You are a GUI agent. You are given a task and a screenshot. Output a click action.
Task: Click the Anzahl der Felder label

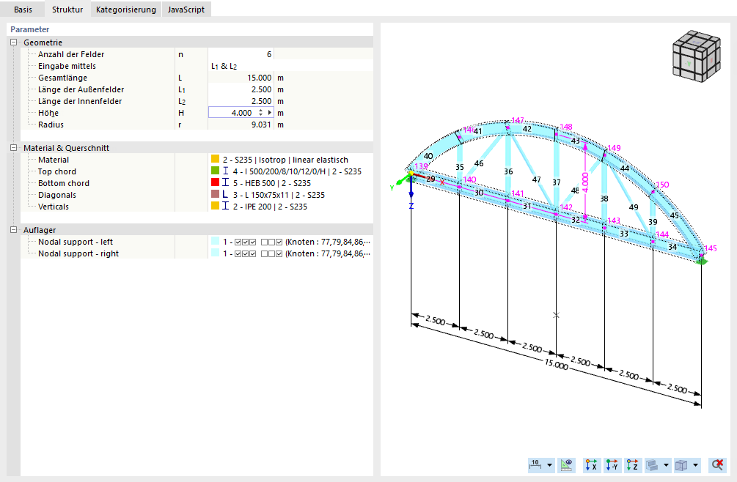click(71, 54)
